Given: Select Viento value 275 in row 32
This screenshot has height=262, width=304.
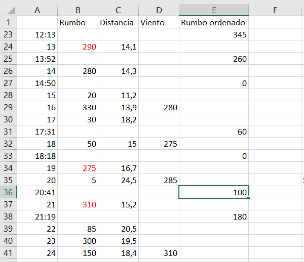Looking at the screenshot, I should tap(159, 144).
